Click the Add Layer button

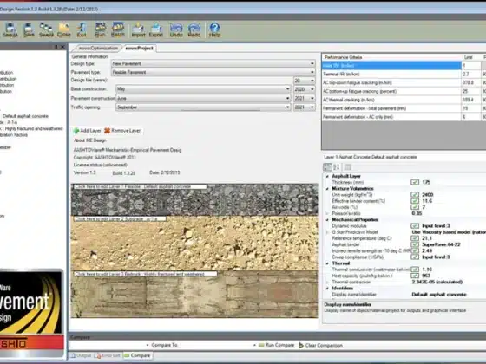click(87, 131)
